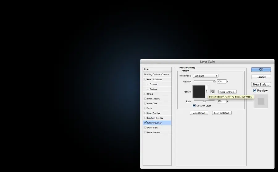Click the dark pattern swatch thumbnail

(x=199, y=91)
